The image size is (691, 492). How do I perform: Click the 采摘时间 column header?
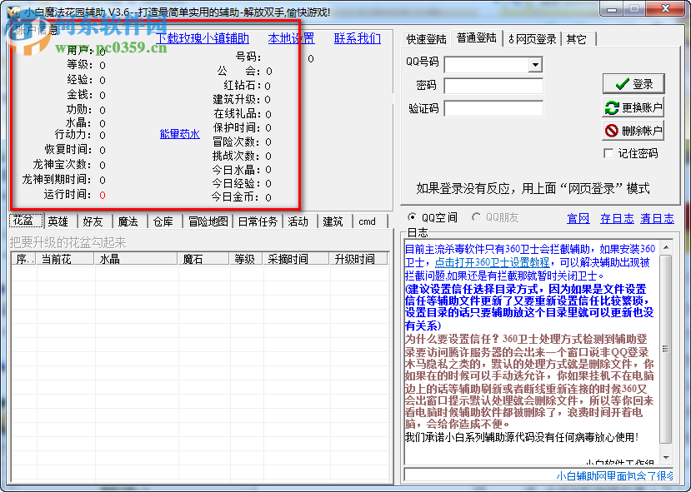click(296, 259)
